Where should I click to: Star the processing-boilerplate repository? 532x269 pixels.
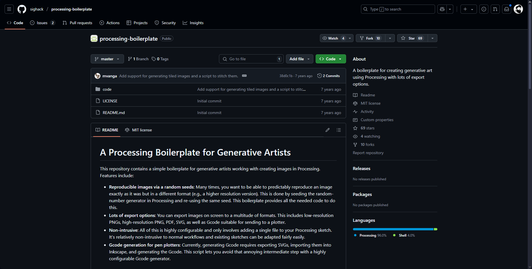point(412,38)
